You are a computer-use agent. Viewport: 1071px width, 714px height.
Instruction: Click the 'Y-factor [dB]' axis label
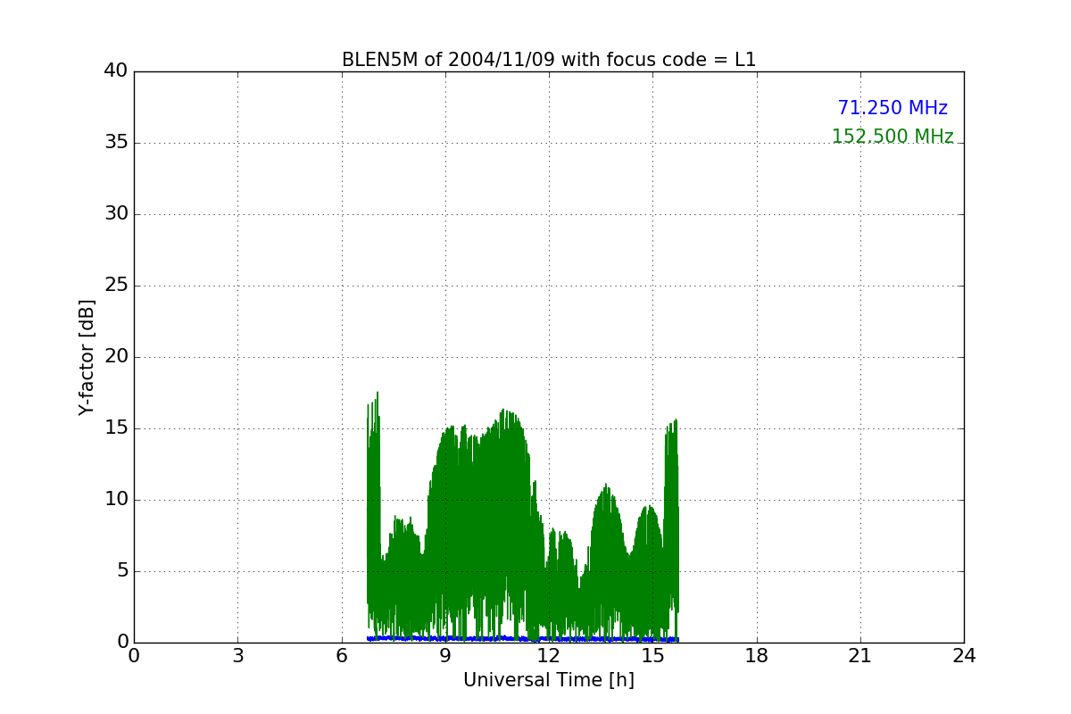pyautogui.click(x=87, y=357)
